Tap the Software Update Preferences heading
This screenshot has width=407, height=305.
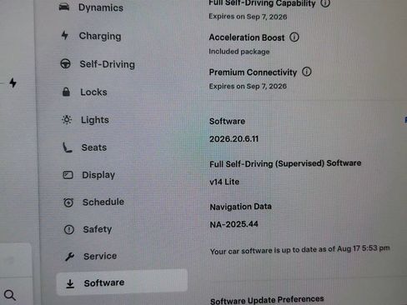(267, 300)
